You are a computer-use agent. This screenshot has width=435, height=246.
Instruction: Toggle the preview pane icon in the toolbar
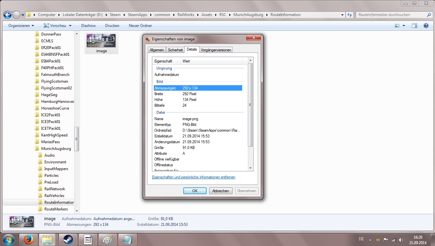(x=414, y=26)
